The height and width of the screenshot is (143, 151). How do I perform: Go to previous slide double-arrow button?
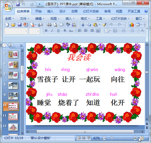pos(147,124)
